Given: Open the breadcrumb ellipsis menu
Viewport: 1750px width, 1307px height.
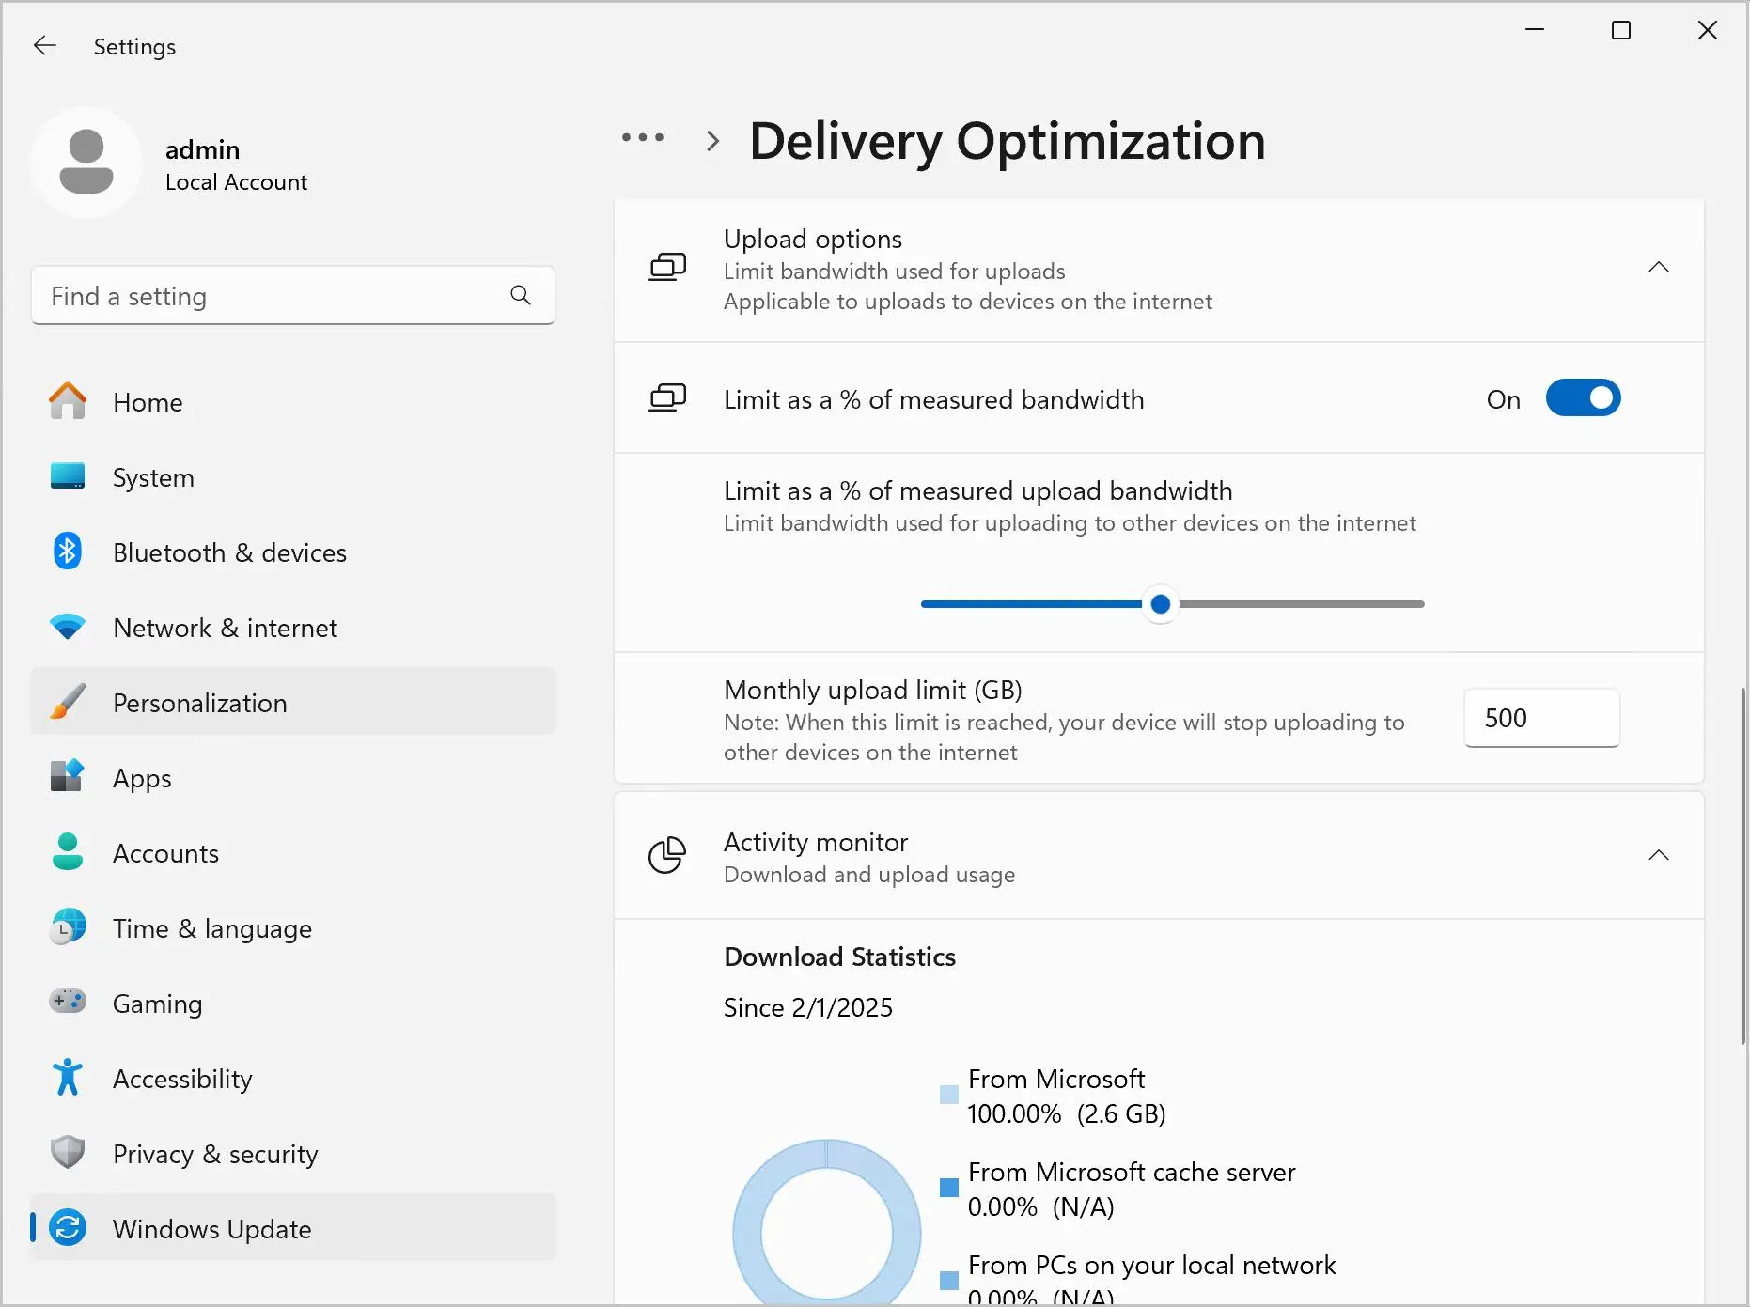Looking at the screenshot, I should 643,139.
